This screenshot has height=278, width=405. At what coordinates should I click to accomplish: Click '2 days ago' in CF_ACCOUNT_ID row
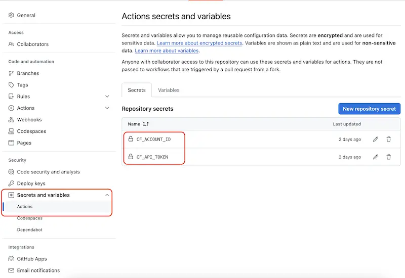coord(350,140)
